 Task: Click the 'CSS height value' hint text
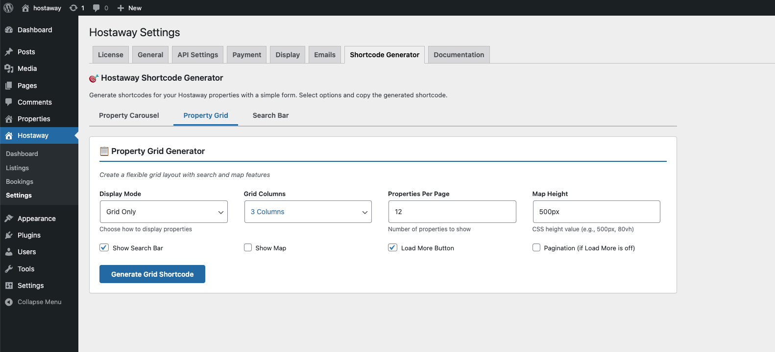(x=583, y=229)
